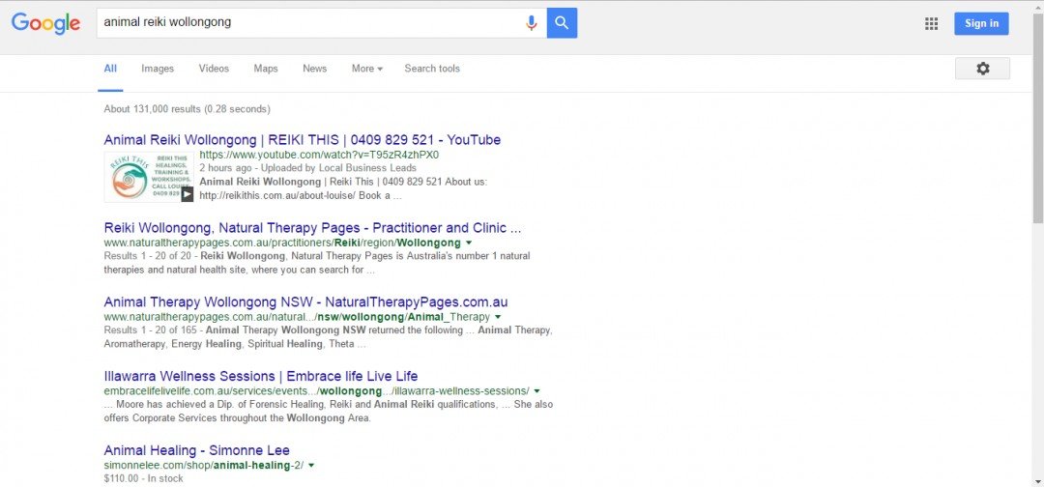
Task: Open Animal Therapy Wollongong NSW result
Action: tap(305, 302)
